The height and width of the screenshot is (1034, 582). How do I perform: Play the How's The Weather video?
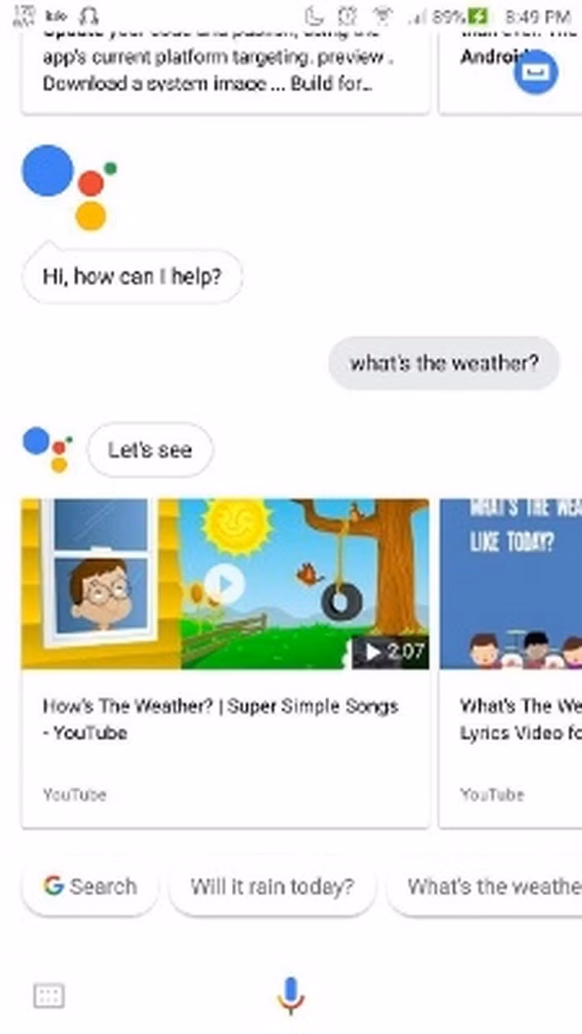click(x=224, y=583)
